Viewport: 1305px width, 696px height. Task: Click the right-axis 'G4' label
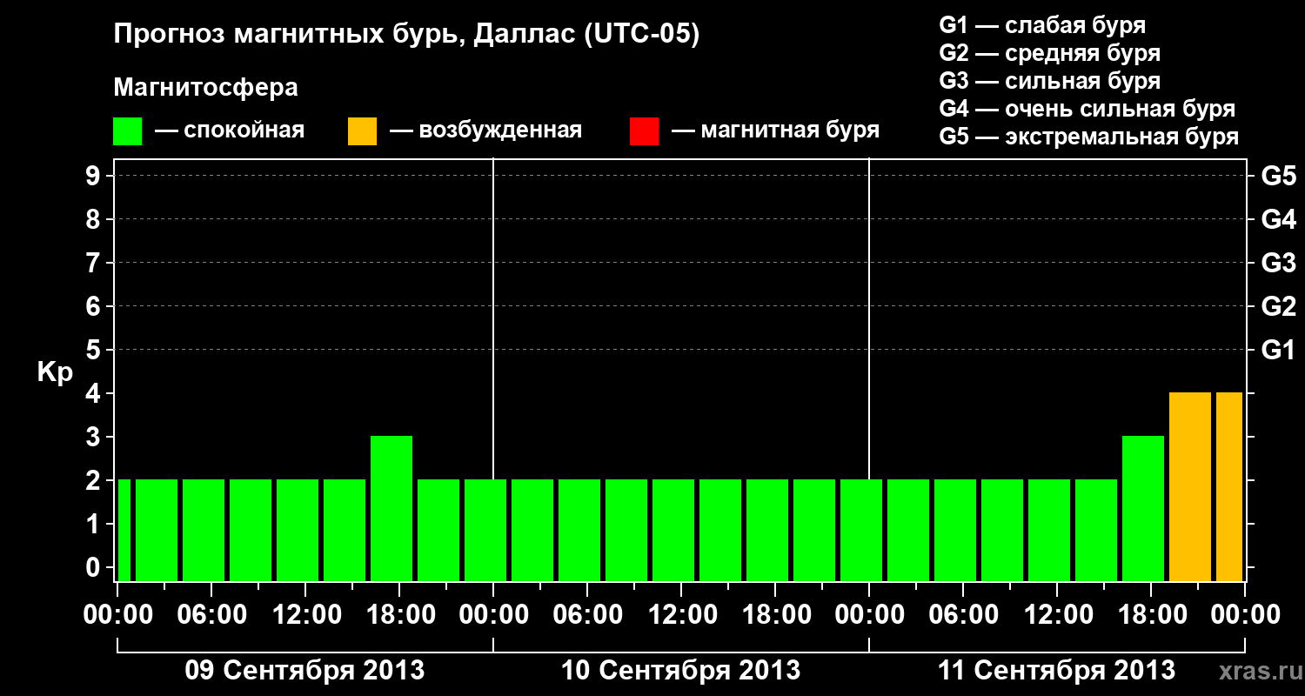[1279, 219]
